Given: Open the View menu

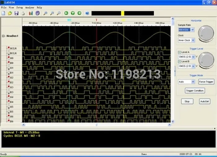Looking at the screenshot, I should click(11, 7).
